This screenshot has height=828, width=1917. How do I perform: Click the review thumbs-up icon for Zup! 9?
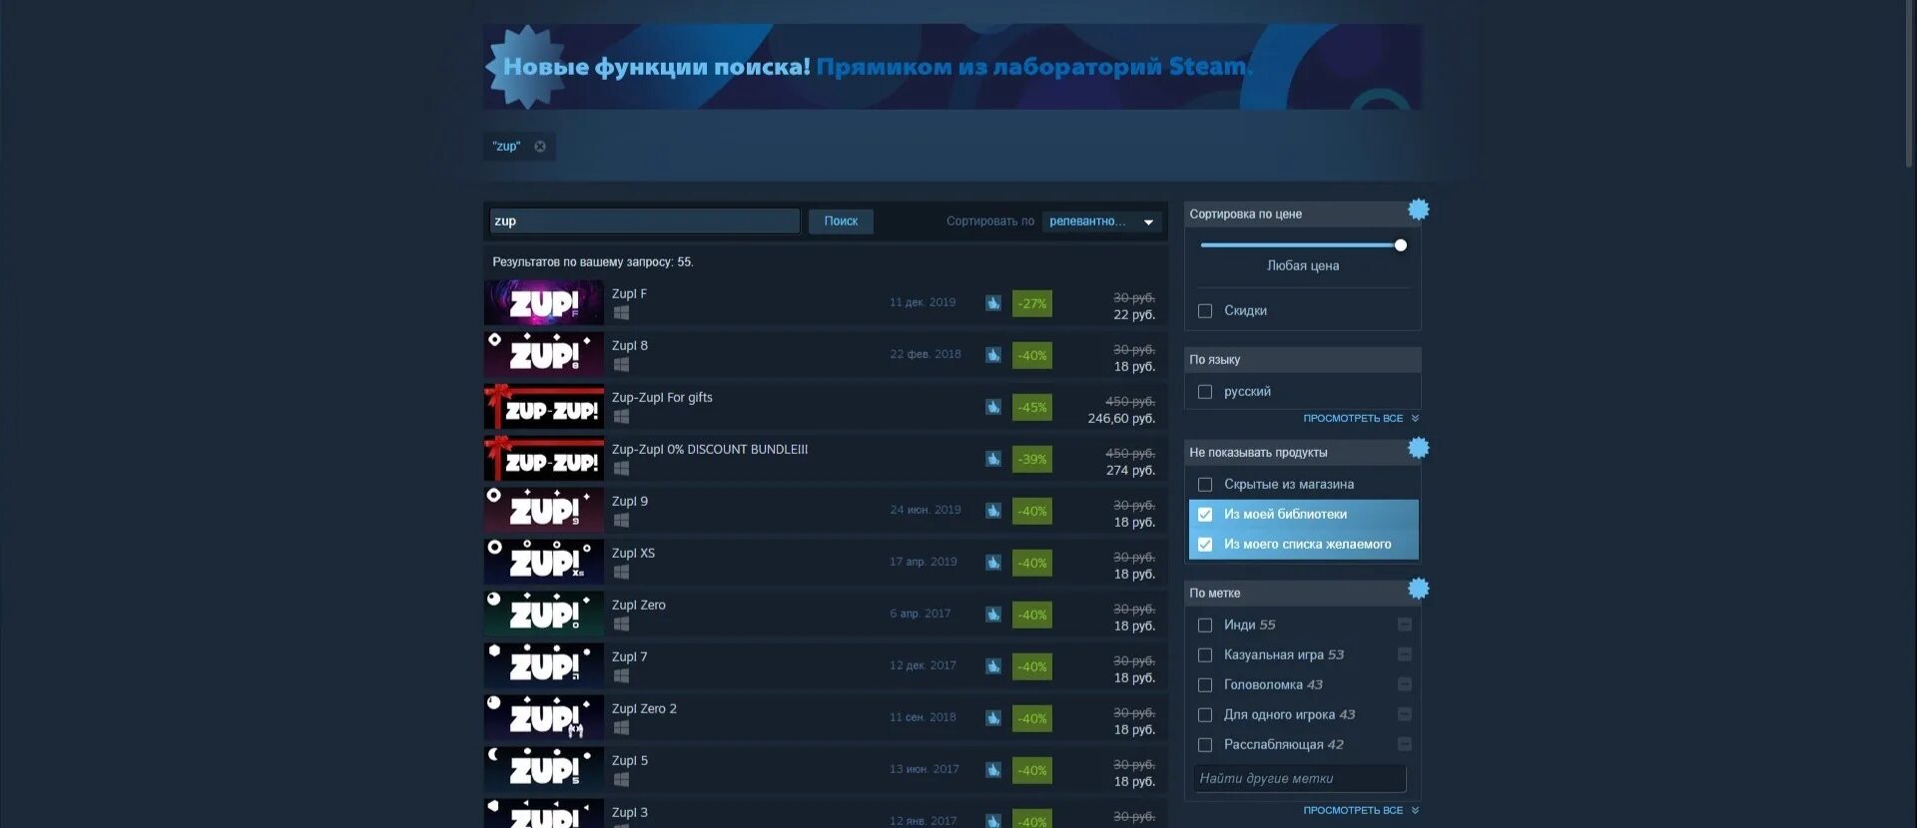point(993,511)
